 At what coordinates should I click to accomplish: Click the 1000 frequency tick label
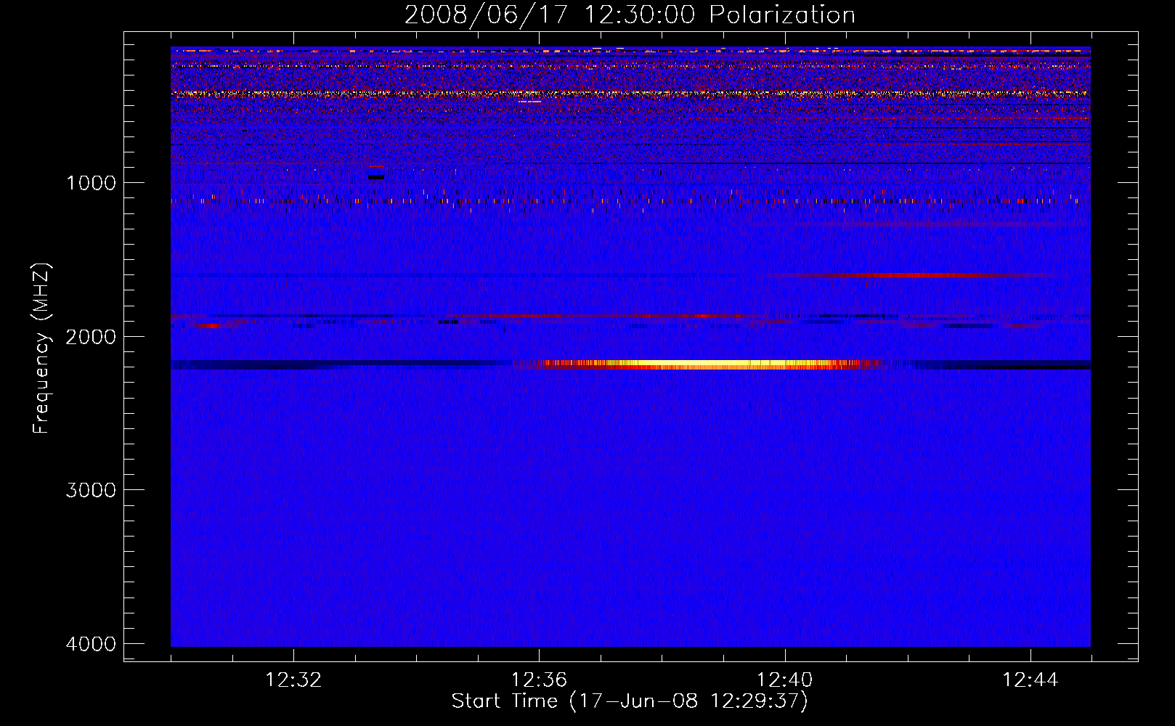tap(91, 183)
